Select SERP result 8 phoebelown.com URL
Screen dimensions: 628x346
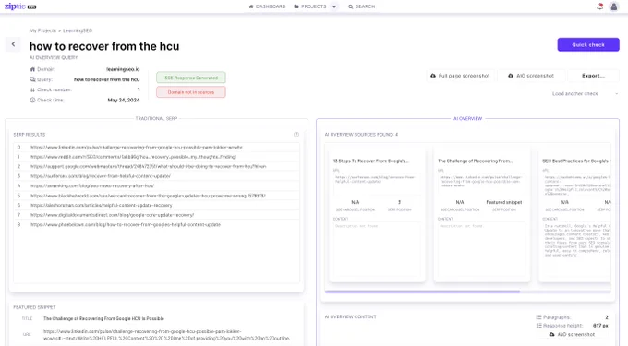pyautogui.click(x=126, y=224)
